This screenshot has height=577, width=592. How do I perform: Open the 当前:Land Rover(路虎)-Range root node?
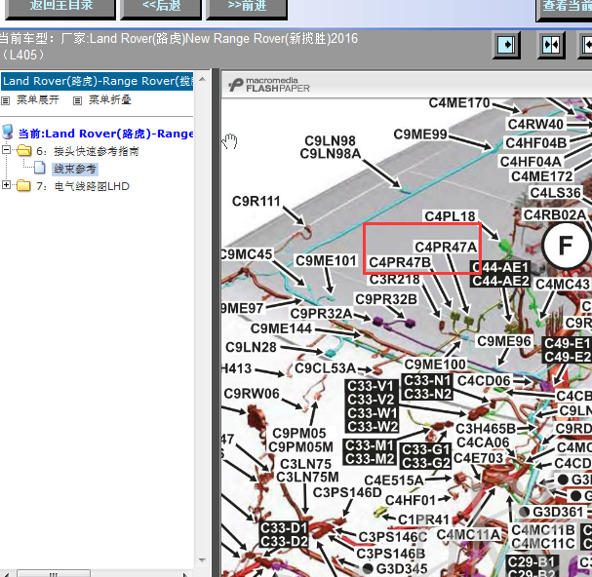point(105,134)
